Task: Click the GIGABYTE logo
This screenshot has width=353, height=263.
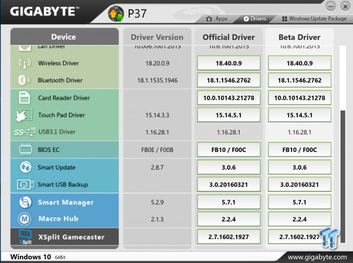Action: click(44, 11)
